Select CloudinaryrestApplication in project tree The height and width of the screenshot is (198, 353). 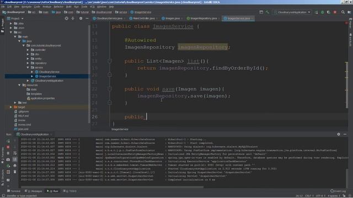pos(49,81)
